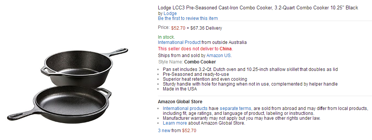The image size is (372, 140).
Task: Click "Superior heat retention and even cooking" bullet
Action: click(x=205, y=79)
